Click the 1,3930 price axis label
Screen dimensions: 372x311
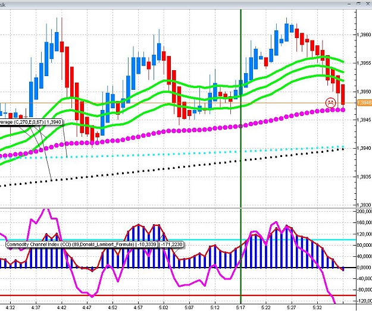click(x=364, y=205)
